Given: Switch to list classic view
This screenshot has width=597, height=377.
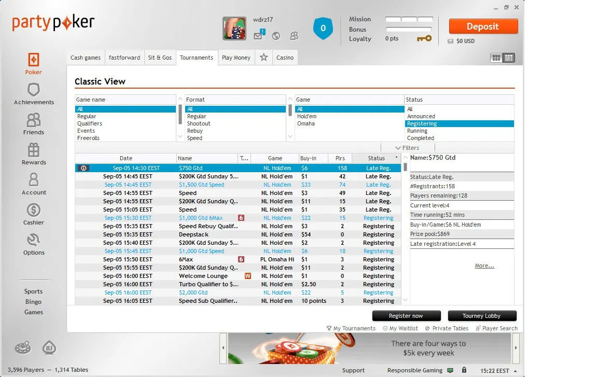Looking at the screenshot, I should (x=509, y=58).
